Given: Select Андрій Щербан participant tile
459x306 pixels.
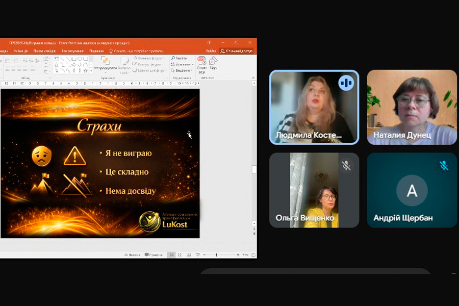Looking at the screenshot, I should 412,190.
